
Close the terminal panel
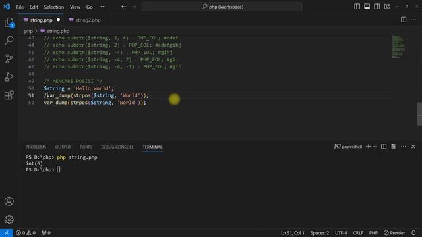pos(413,147)
